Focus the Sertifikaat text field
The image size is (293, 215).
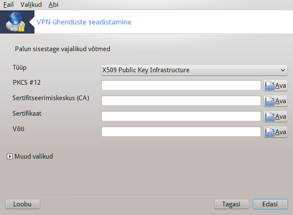(181, 116)
